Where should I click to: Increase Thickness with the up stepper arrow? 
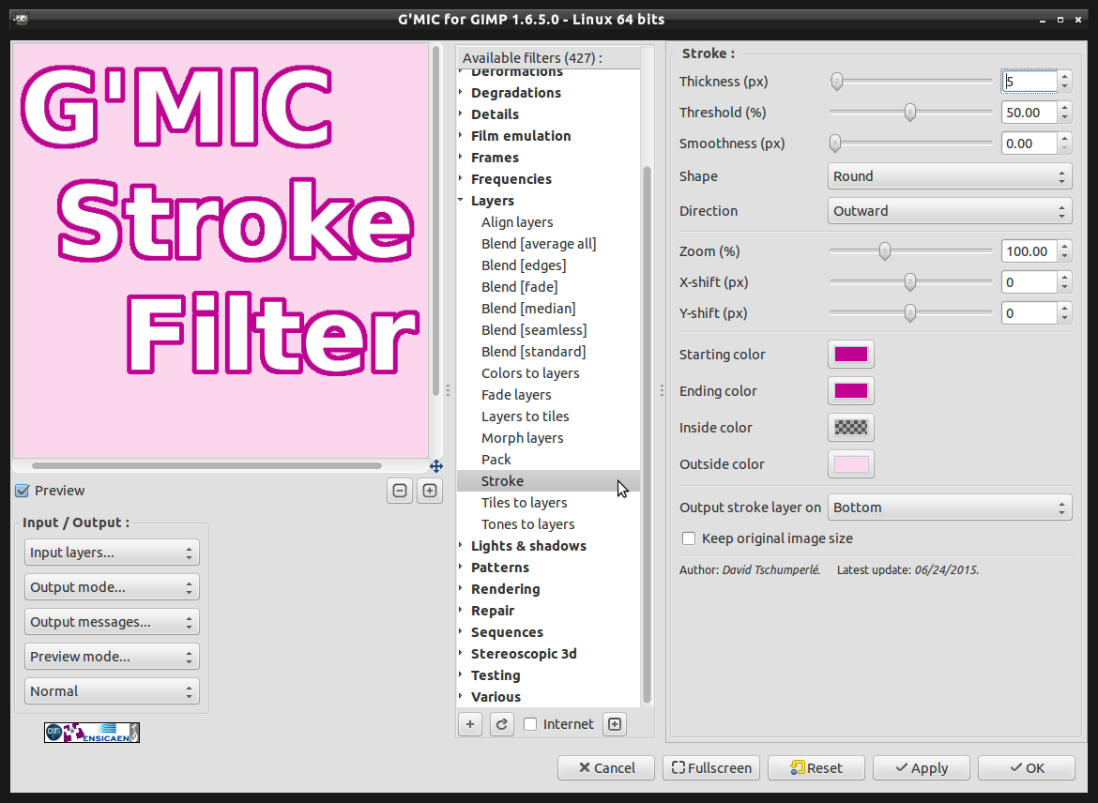(x=1064, y=76)
